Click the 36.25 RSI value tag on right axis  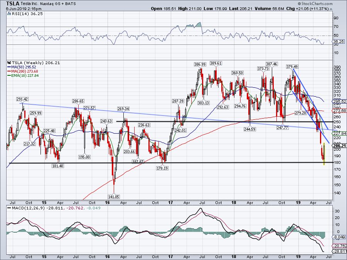pos(339,41)
